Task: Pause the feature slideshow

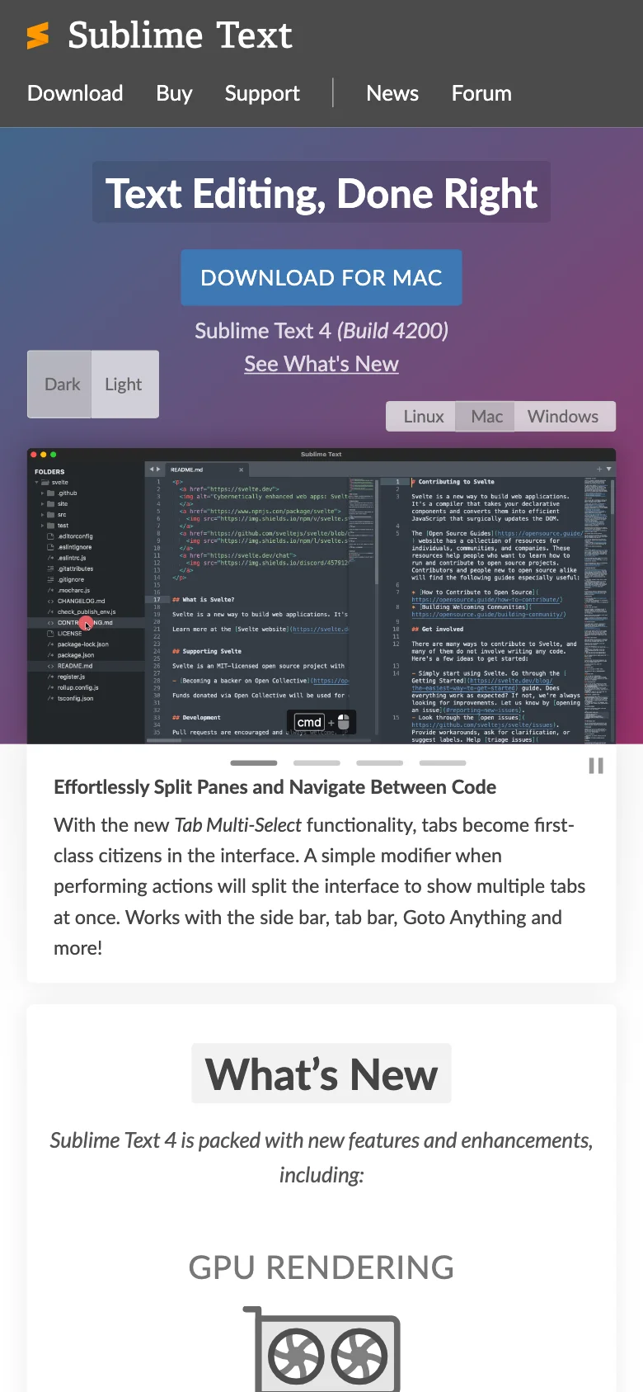Action: tap(596, 766)
